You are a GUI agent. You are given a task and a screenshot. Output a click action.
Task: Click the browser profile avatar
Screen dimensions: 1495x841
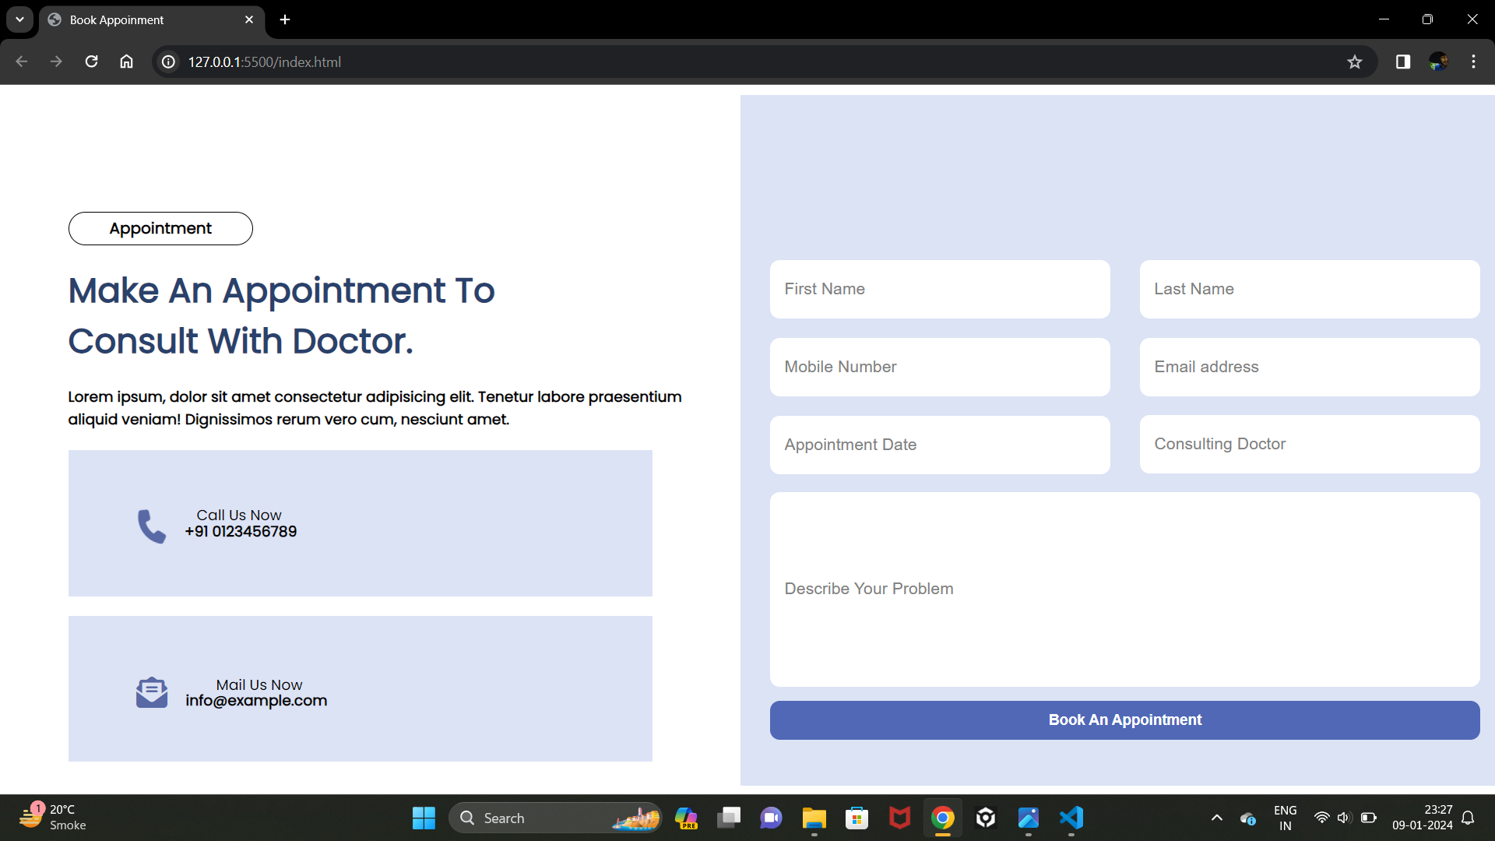1439,62
